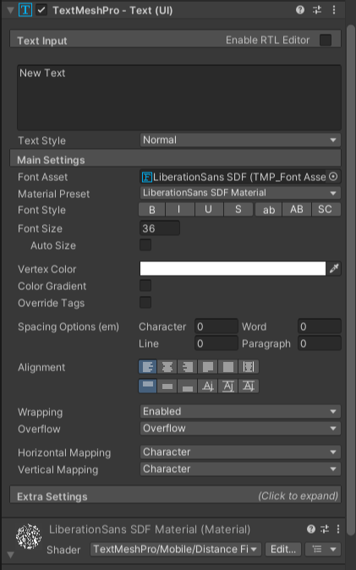Set vertical alignment to baseline
Image resolution: width=356 pixels, height=570 pixels.
208,386
